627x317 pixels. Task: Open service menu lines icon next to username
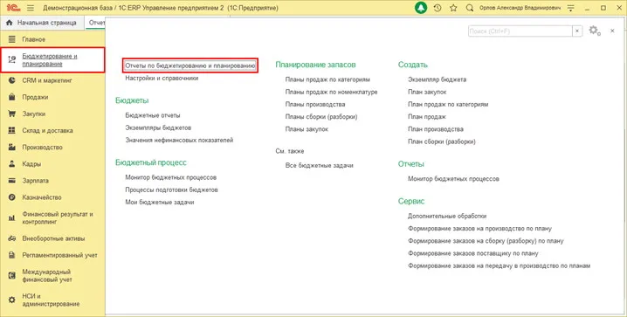coord(570,8)
